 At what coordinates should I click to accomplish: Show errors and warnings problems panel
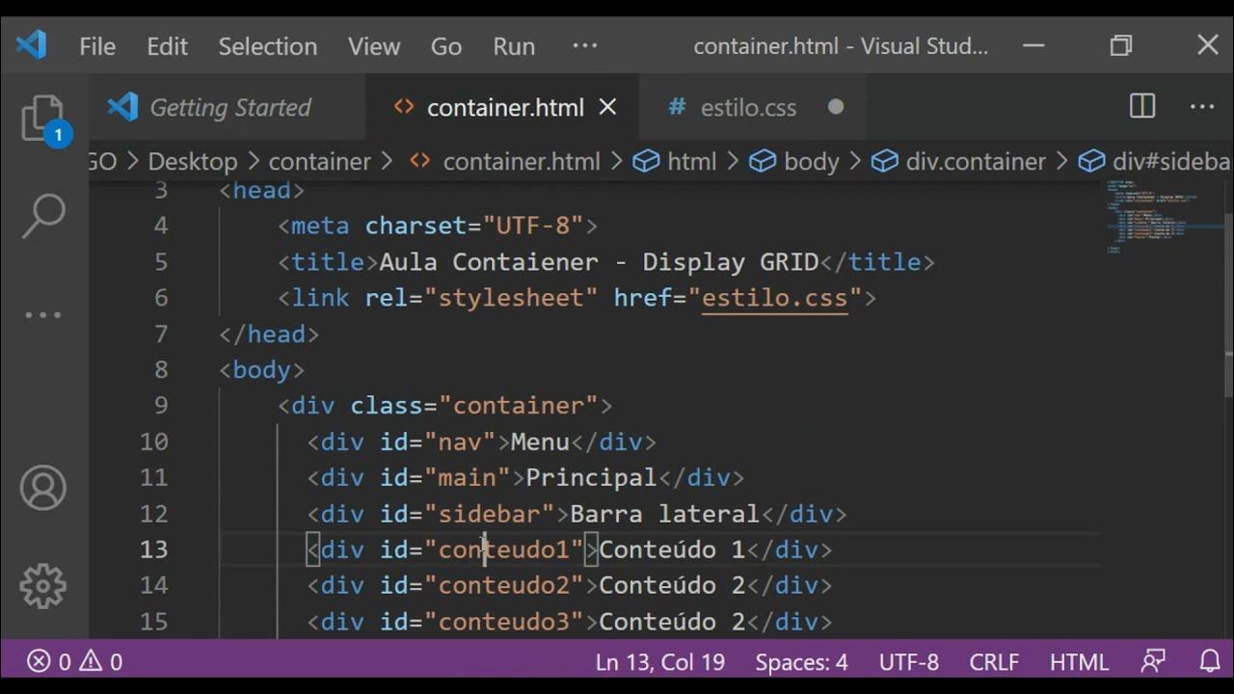[75, 662]
